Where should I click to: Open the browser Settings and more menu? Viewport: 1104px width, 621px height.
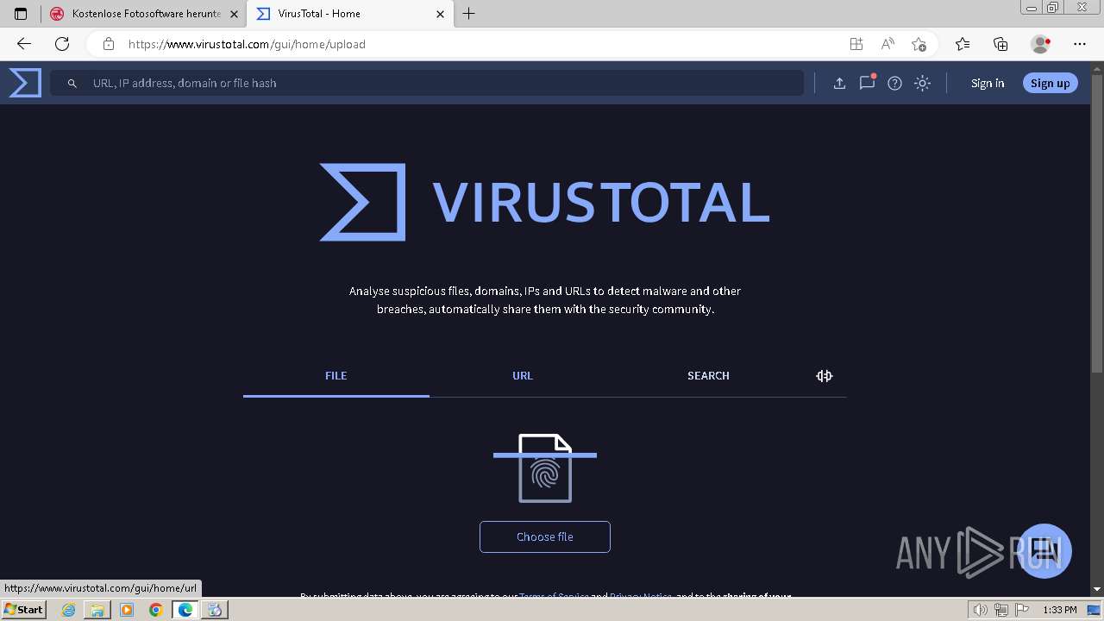[1080, 44]
